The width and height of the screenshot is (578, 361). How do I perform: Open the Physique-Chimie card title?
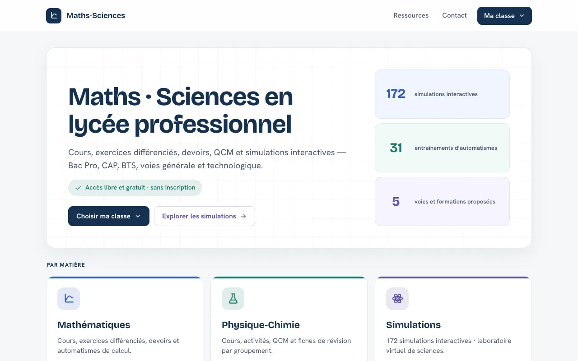click(261, 325)
